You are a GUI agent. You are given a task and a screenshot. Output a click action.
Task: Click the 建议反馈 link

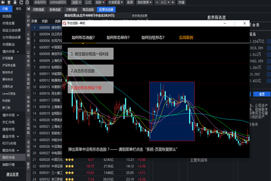click(x=12, y=174)
